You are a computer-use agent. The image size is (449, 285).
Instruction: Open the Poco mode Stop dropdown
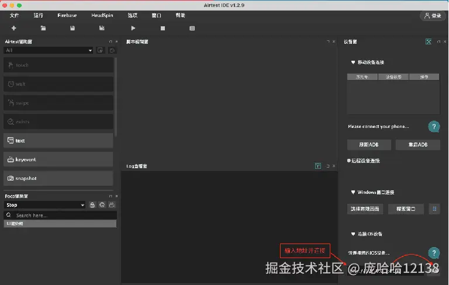(x=44, y=205)
